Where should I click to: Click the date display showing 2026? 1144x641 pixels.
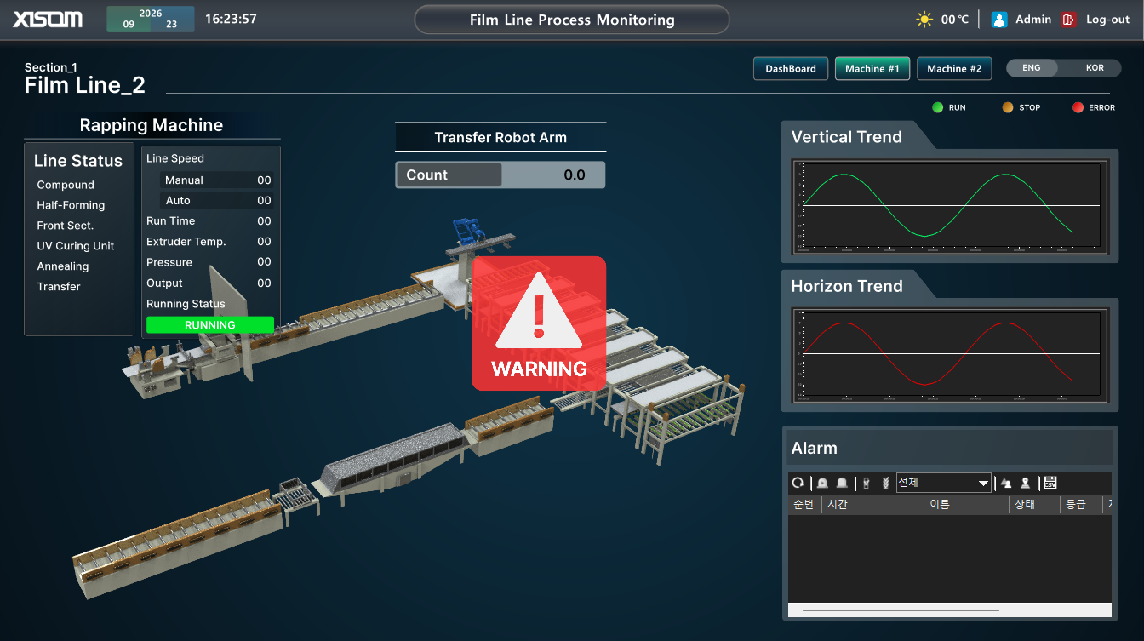coord(151,19)
